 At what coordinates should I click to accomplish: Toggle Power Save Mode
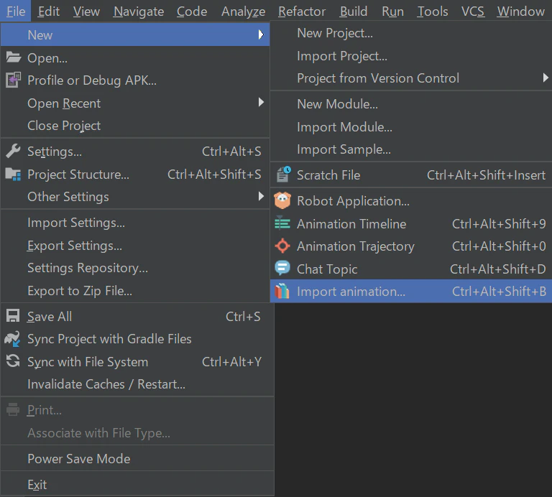tap(137, 459)
